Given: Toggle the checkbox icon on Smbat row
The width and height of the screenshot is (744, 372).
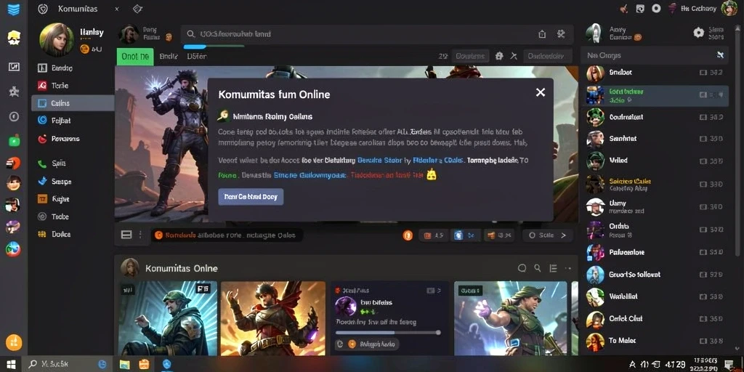Looking at the screenshot, I should (x=703, y=73).
